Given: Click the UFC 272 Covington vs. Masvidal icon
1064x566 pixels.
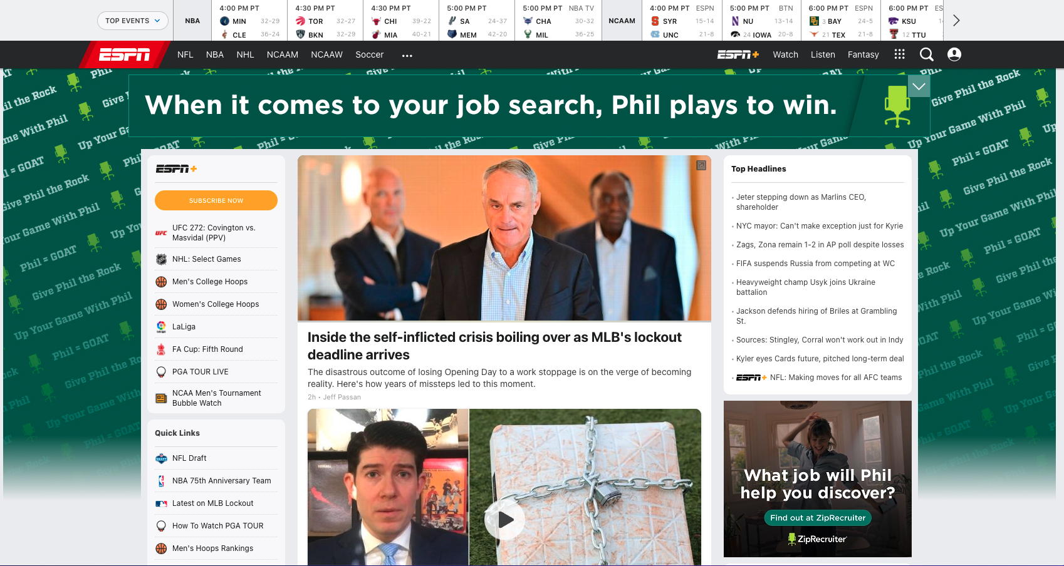Looking at the screenshot, I should click(161, 233).
